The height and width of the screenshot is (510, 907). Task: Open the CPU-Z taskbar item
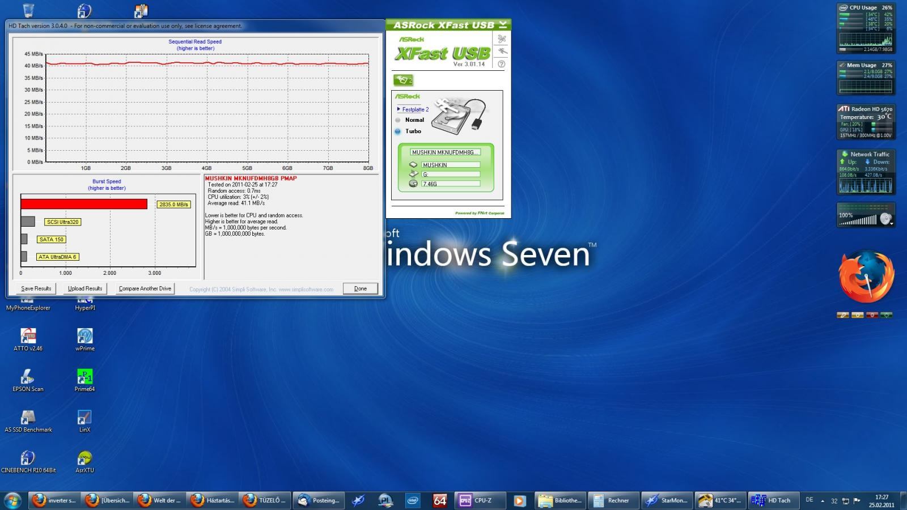(x=481, y=500)
